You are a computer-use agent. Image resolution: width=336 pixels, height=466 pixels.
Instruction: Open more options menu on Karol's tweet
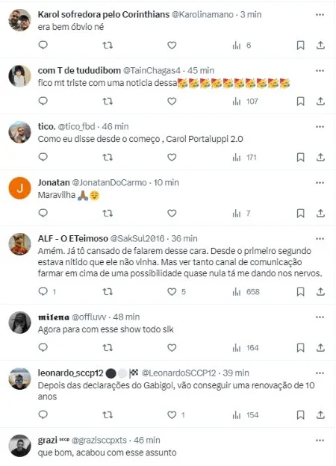coord(320,15)
